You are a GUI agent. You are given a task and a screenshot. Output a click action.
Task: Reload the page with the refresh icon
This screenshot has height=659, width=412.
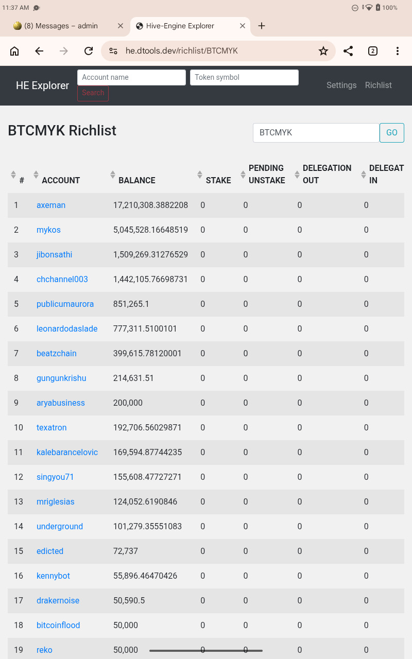click(x=89, y=51)
